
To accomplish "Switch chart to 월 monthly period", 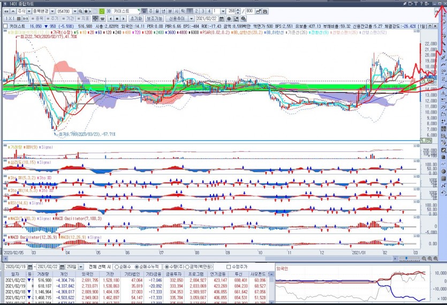I will click(x=157, y=11).
